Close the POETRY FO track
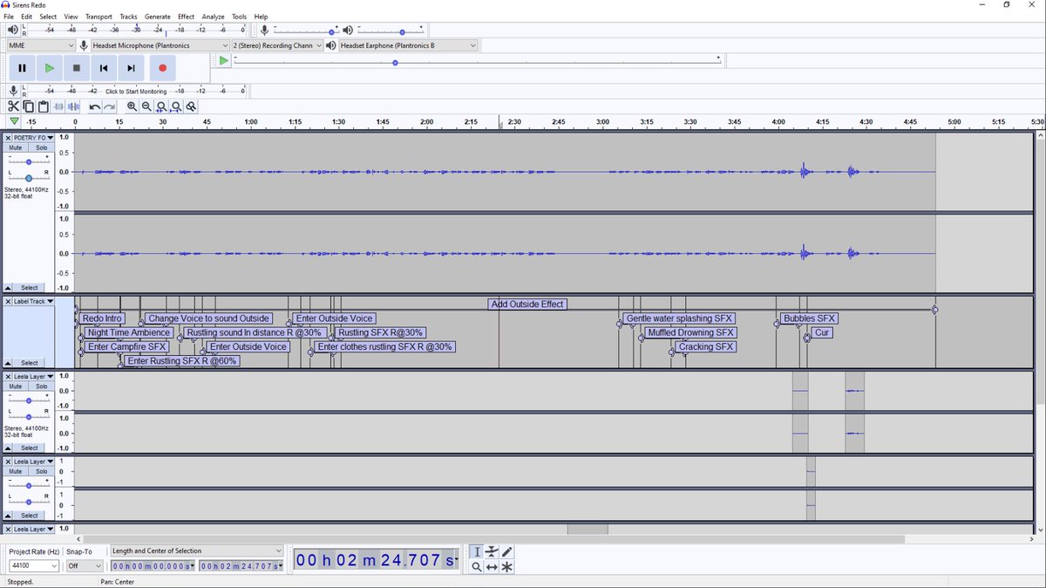This screenshot has width=1046, height=588. 9,138
